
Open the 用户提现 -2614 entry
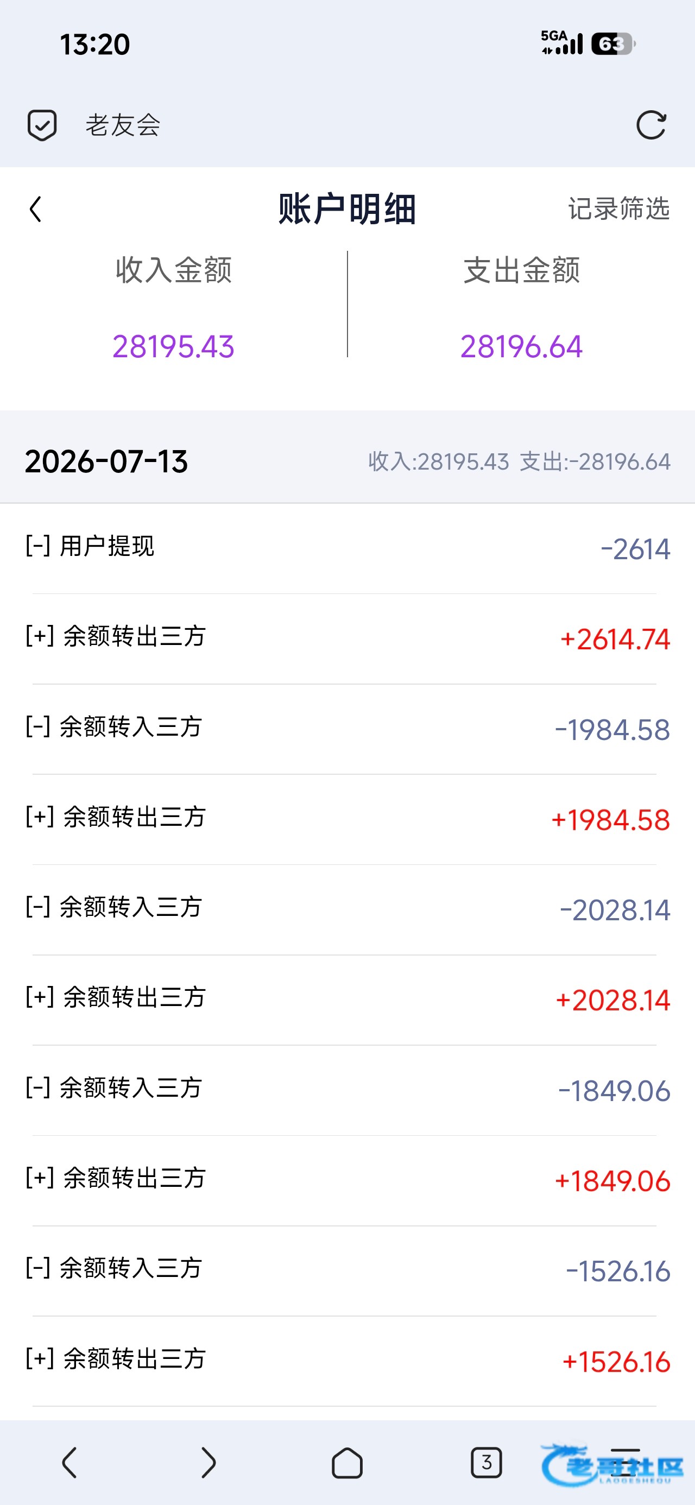tap(347, 548)
